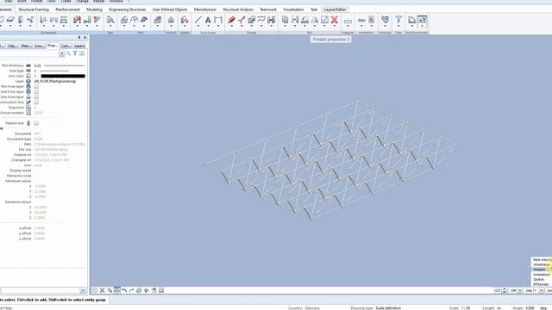This screenshot has height=310, width=552.
Task: Choose Wireframe view type in the list
Action: click(x=541, y=264)
